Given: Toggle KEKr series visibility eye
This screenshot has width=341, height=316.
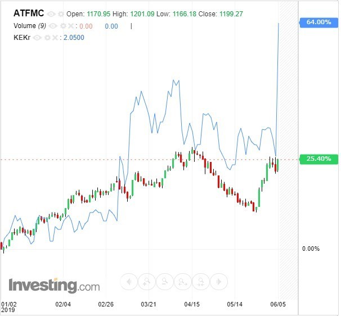Looking at the screenshot, I should [x=37, y=38].
